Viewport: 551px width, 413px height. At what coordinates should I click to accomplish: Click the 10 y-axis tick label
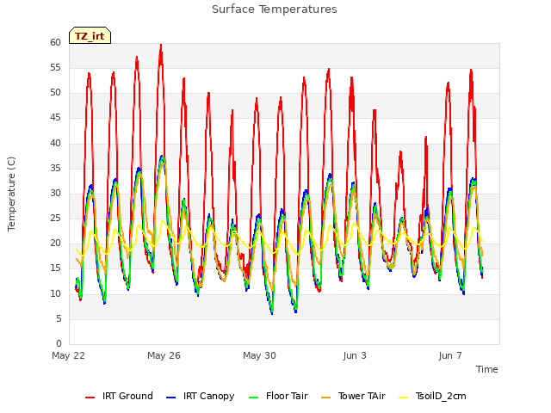click(55, 293)
